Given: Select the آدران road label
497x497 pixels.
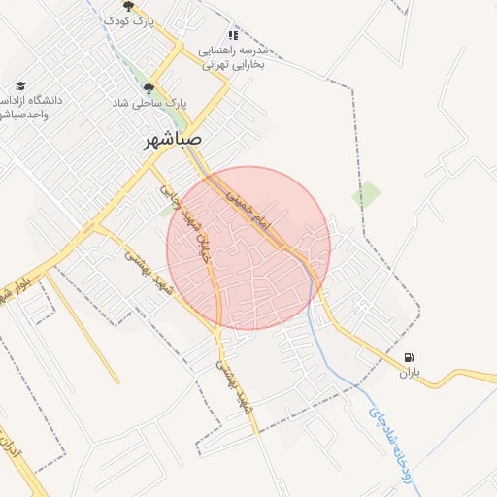Looking at the screenshot, I should [x=9, y=447].
